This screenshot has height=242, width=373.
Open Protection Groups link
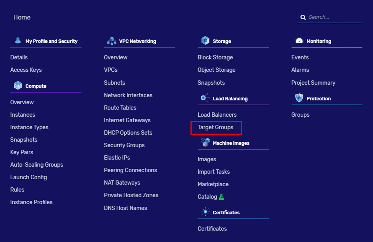[x=301, y=115]
